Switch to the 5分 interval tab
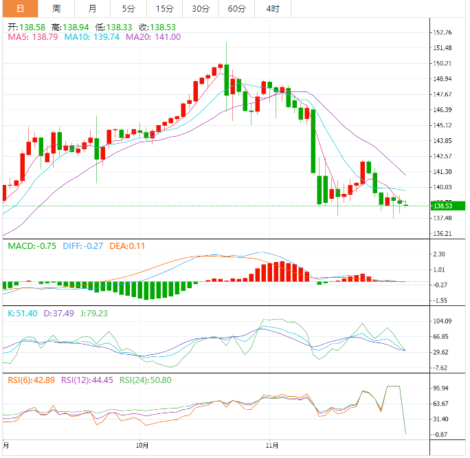The height and width of the screenshot is (458, 470). pos(128,9)
